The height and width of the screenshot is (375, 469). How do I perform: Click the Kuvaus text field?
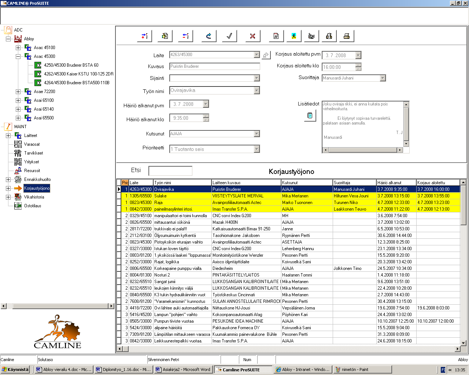215,66
